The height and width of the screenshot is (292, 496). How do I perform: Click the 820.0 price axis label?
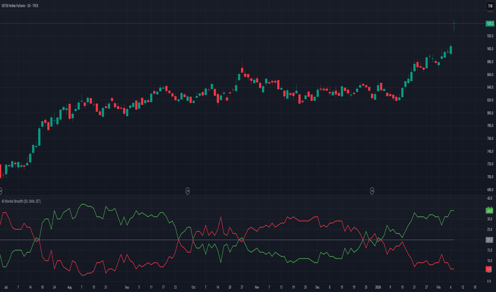pos(490,100)
